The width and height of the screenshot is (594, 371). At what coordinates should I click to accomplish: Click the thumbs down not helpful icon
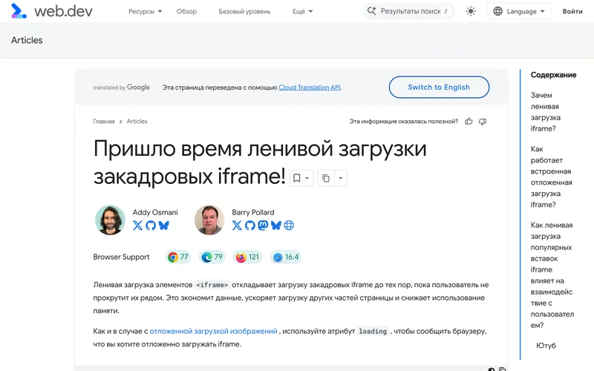coord(482,122)
